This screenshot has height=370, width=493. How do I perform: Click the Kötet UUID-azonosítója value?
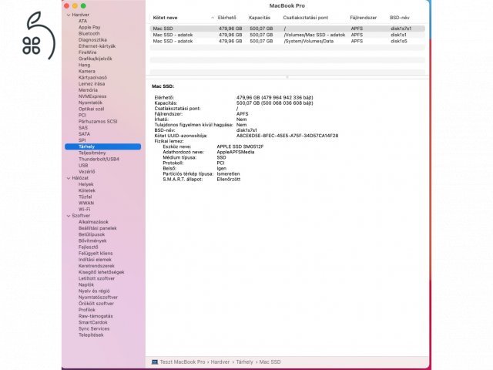287,136
